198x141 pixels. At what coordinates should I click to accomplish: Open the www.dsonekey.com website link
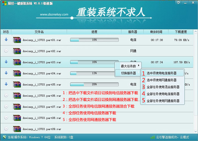54,14
